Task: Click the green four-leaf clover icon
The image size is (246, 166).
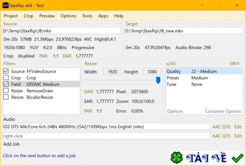Action: (177, 158)
